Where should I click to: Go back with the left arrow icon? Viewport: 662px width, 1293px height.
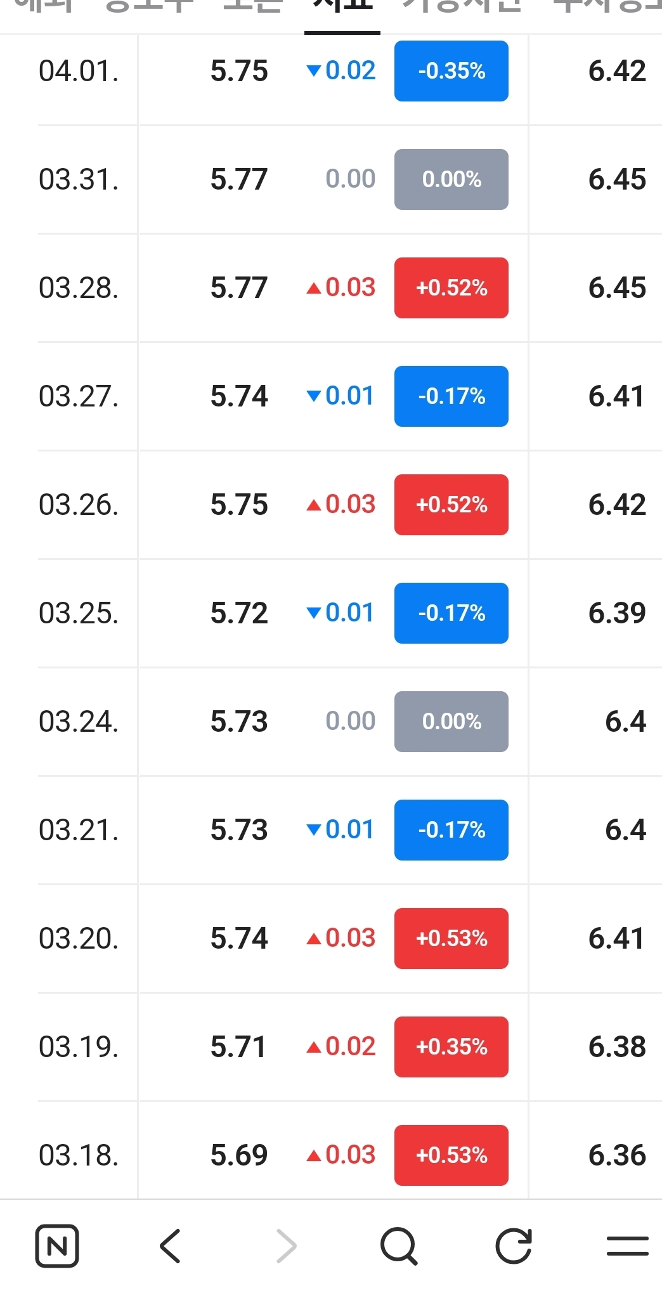170,1246
